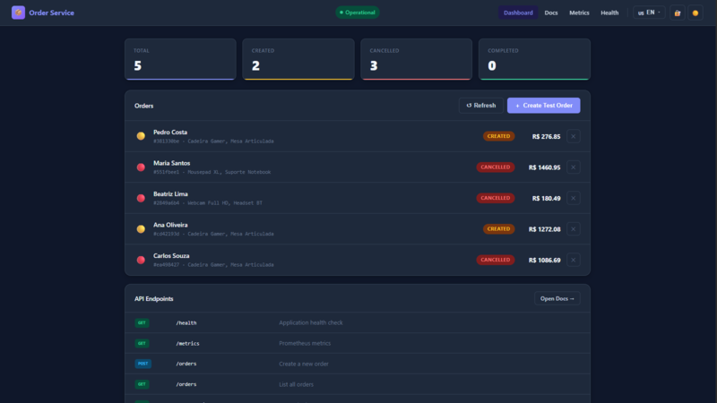Click yellow status dot beside Pedro Costa

141,136
